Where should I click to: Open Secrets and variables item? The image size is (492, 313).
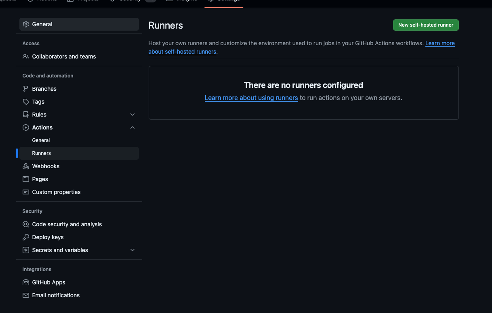79,250
